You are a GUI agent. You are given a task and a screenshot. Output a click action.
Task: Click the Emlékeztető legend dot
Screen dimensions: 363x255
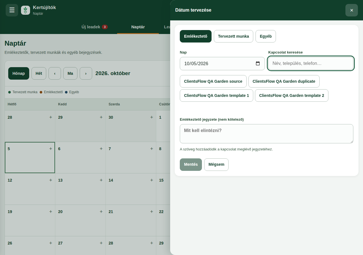[41, 92]
